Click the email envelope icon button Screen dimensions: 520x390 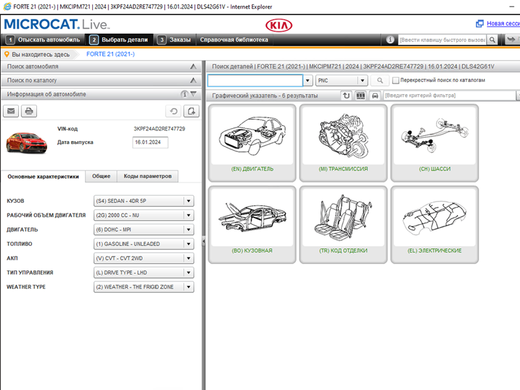11,111
